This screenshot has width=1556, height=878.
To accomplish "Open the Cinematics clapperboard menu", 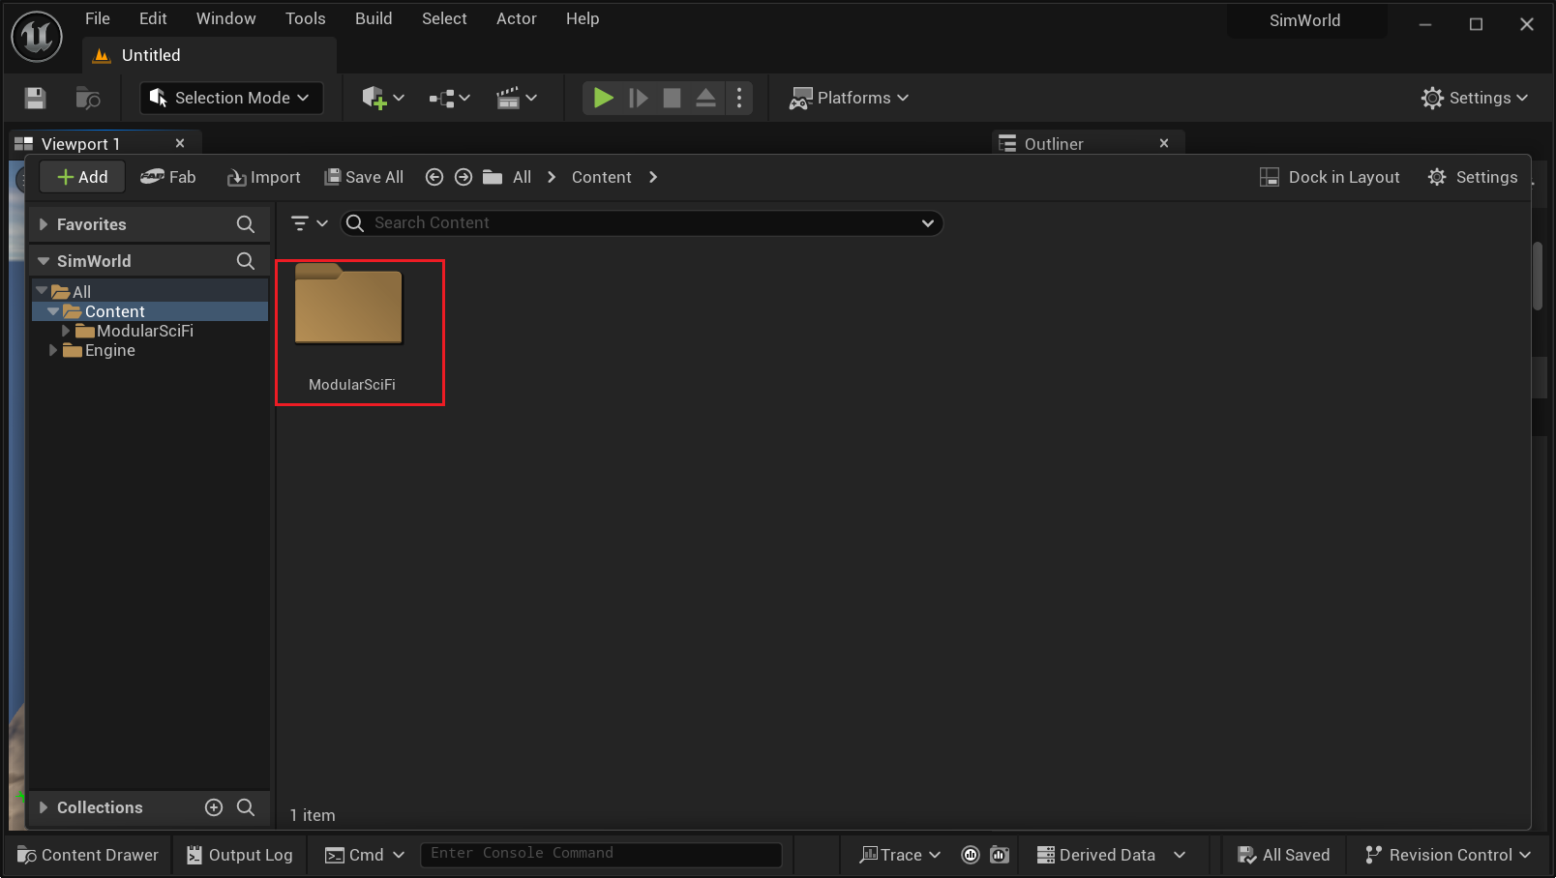I will point(516,98).
